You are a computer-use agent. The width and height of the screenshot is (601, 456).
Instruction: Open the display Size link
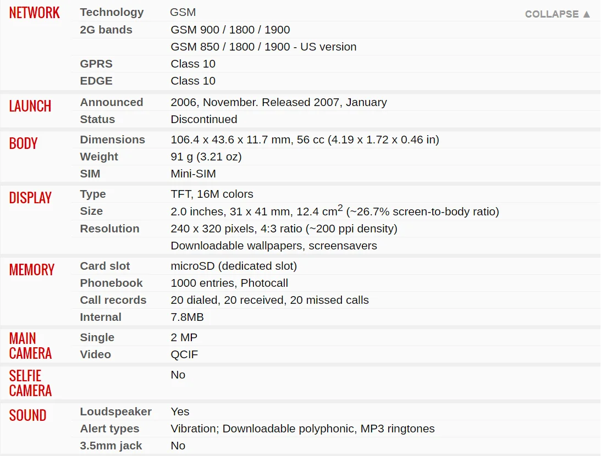(91, 211)
